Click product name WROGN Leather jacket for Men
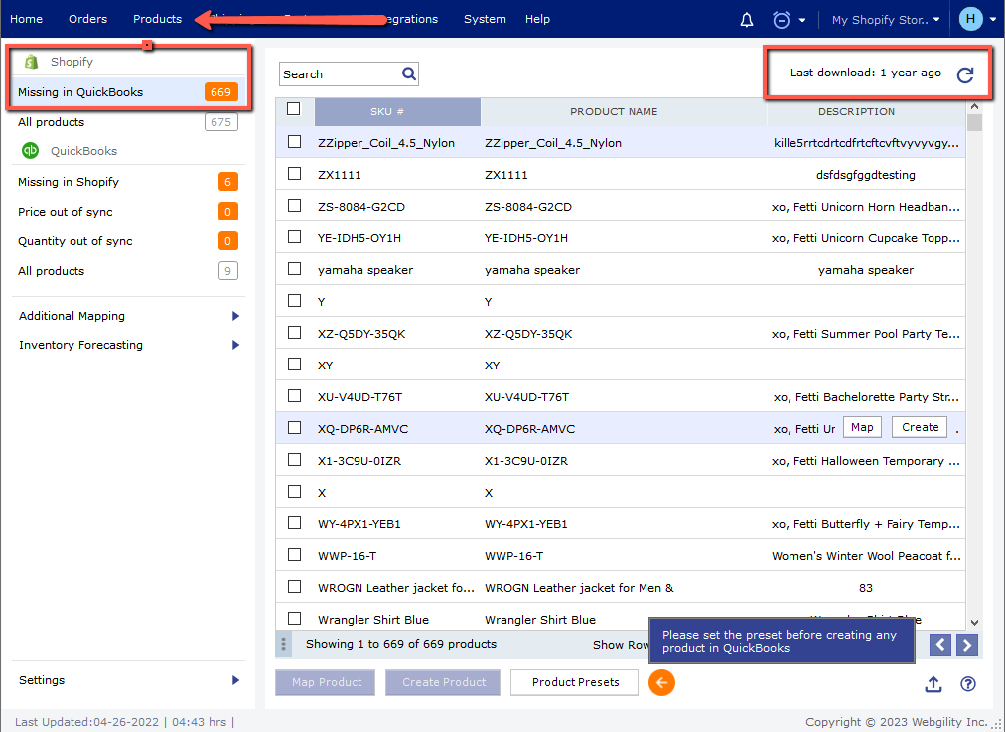Viewport: 1005px width, 732px height. click(x=579, y=588)
